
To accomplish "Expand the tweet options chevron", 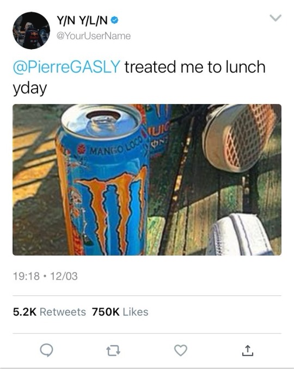I will pyautogui.click(x=275, y=18).
